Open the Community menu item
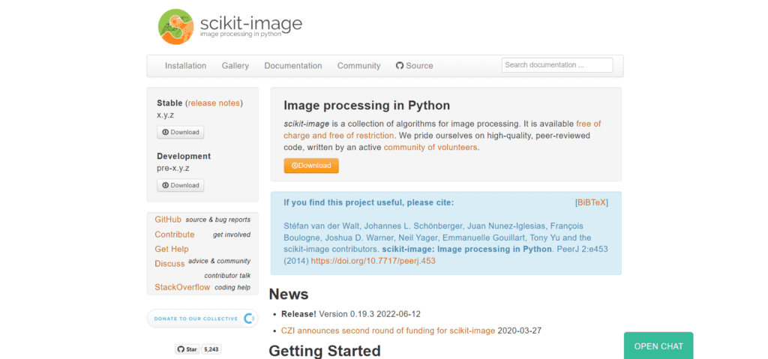The image size is (768, 359). point(358,66)
